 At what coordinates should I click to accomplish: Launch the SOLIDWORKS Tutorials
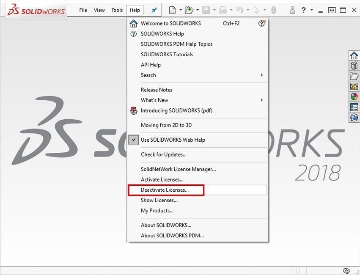(167, 54)
